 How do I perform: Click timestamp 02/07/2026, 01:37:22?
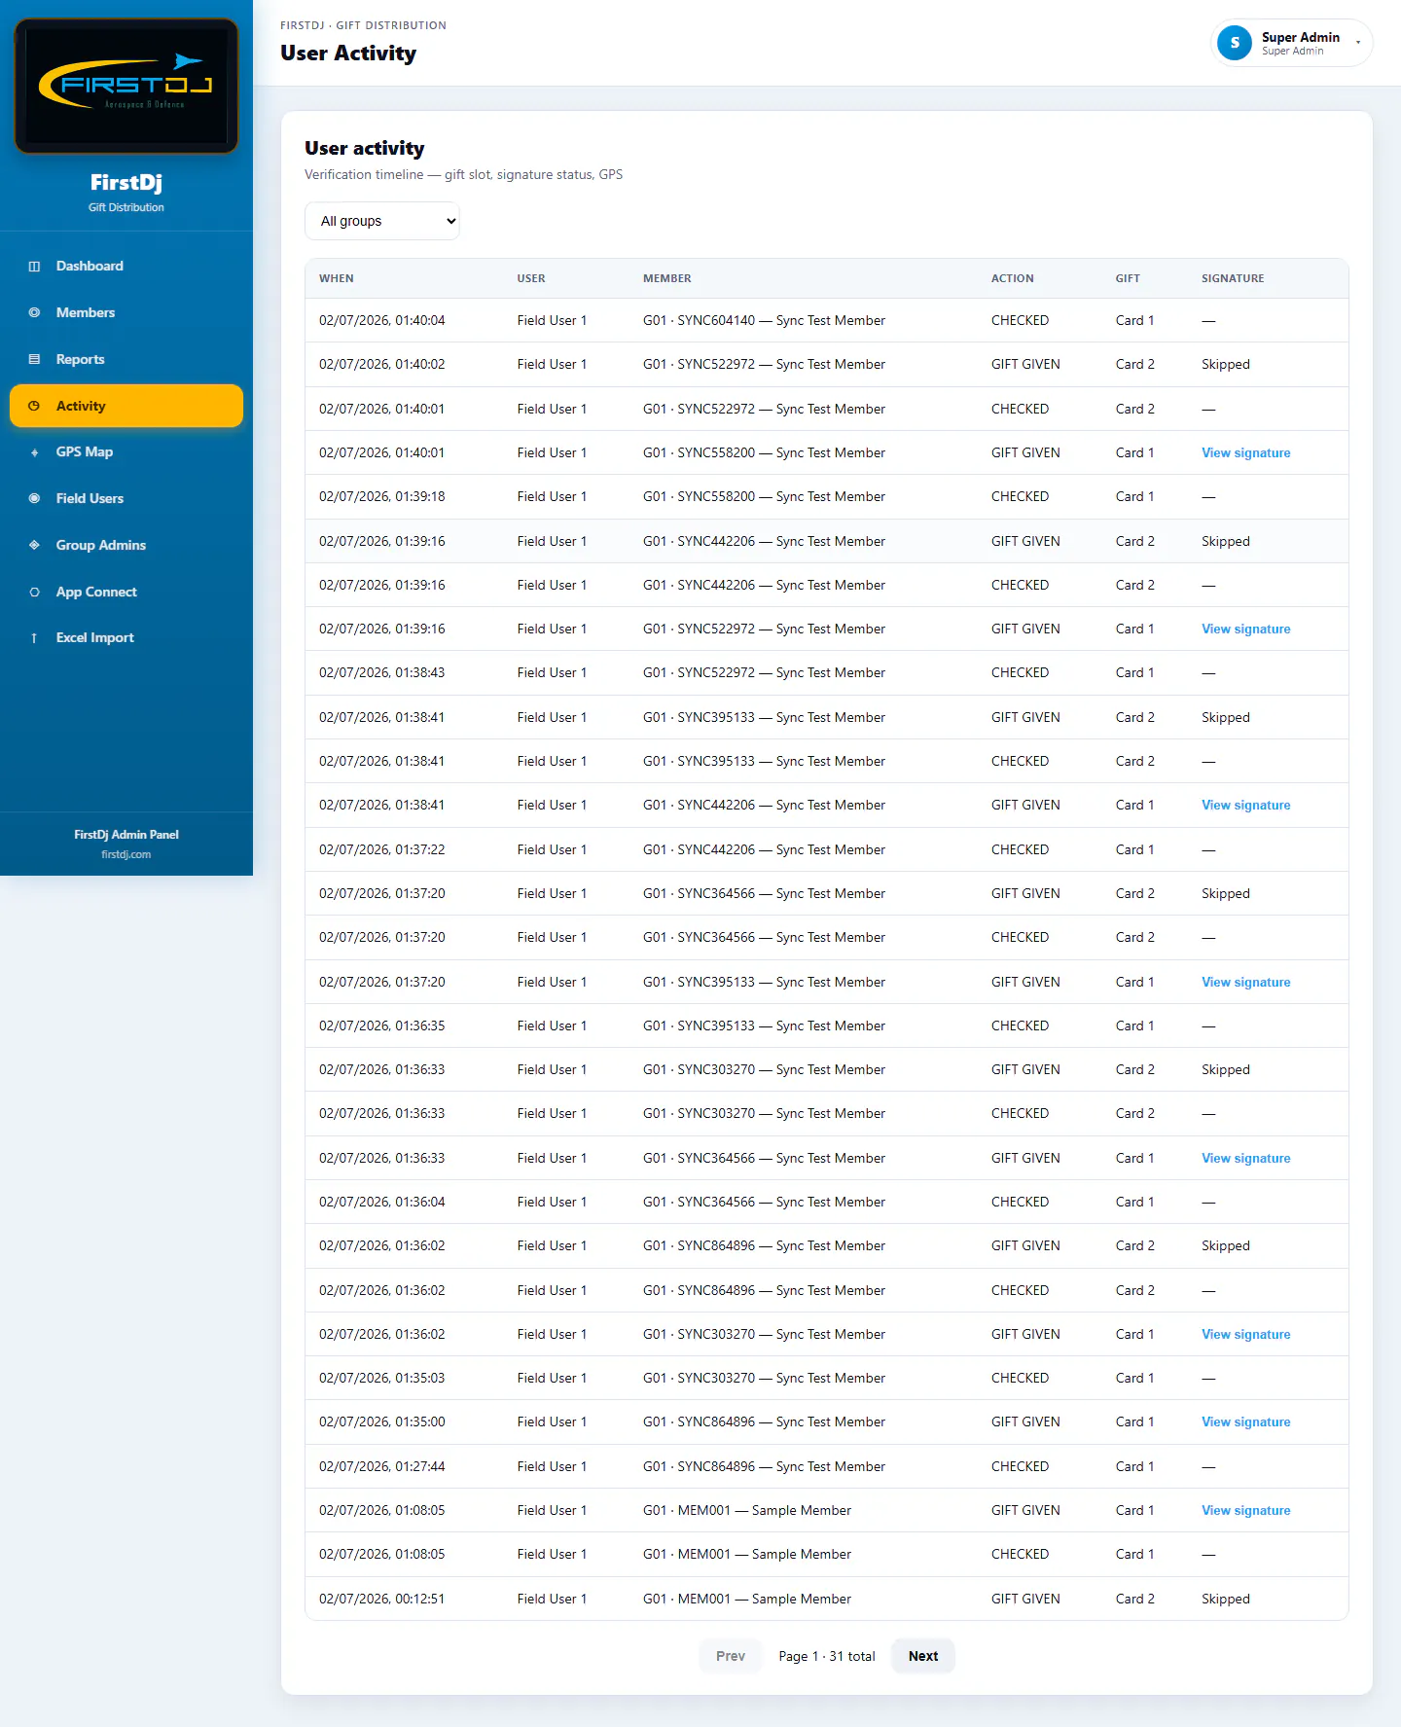pyautogui.click(x=381, y=850)
